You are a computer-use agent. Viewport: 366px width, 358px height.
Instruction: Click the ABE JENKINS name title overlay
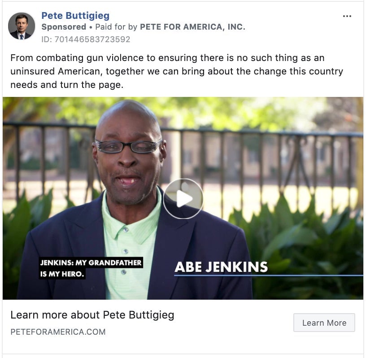(221, 267)
